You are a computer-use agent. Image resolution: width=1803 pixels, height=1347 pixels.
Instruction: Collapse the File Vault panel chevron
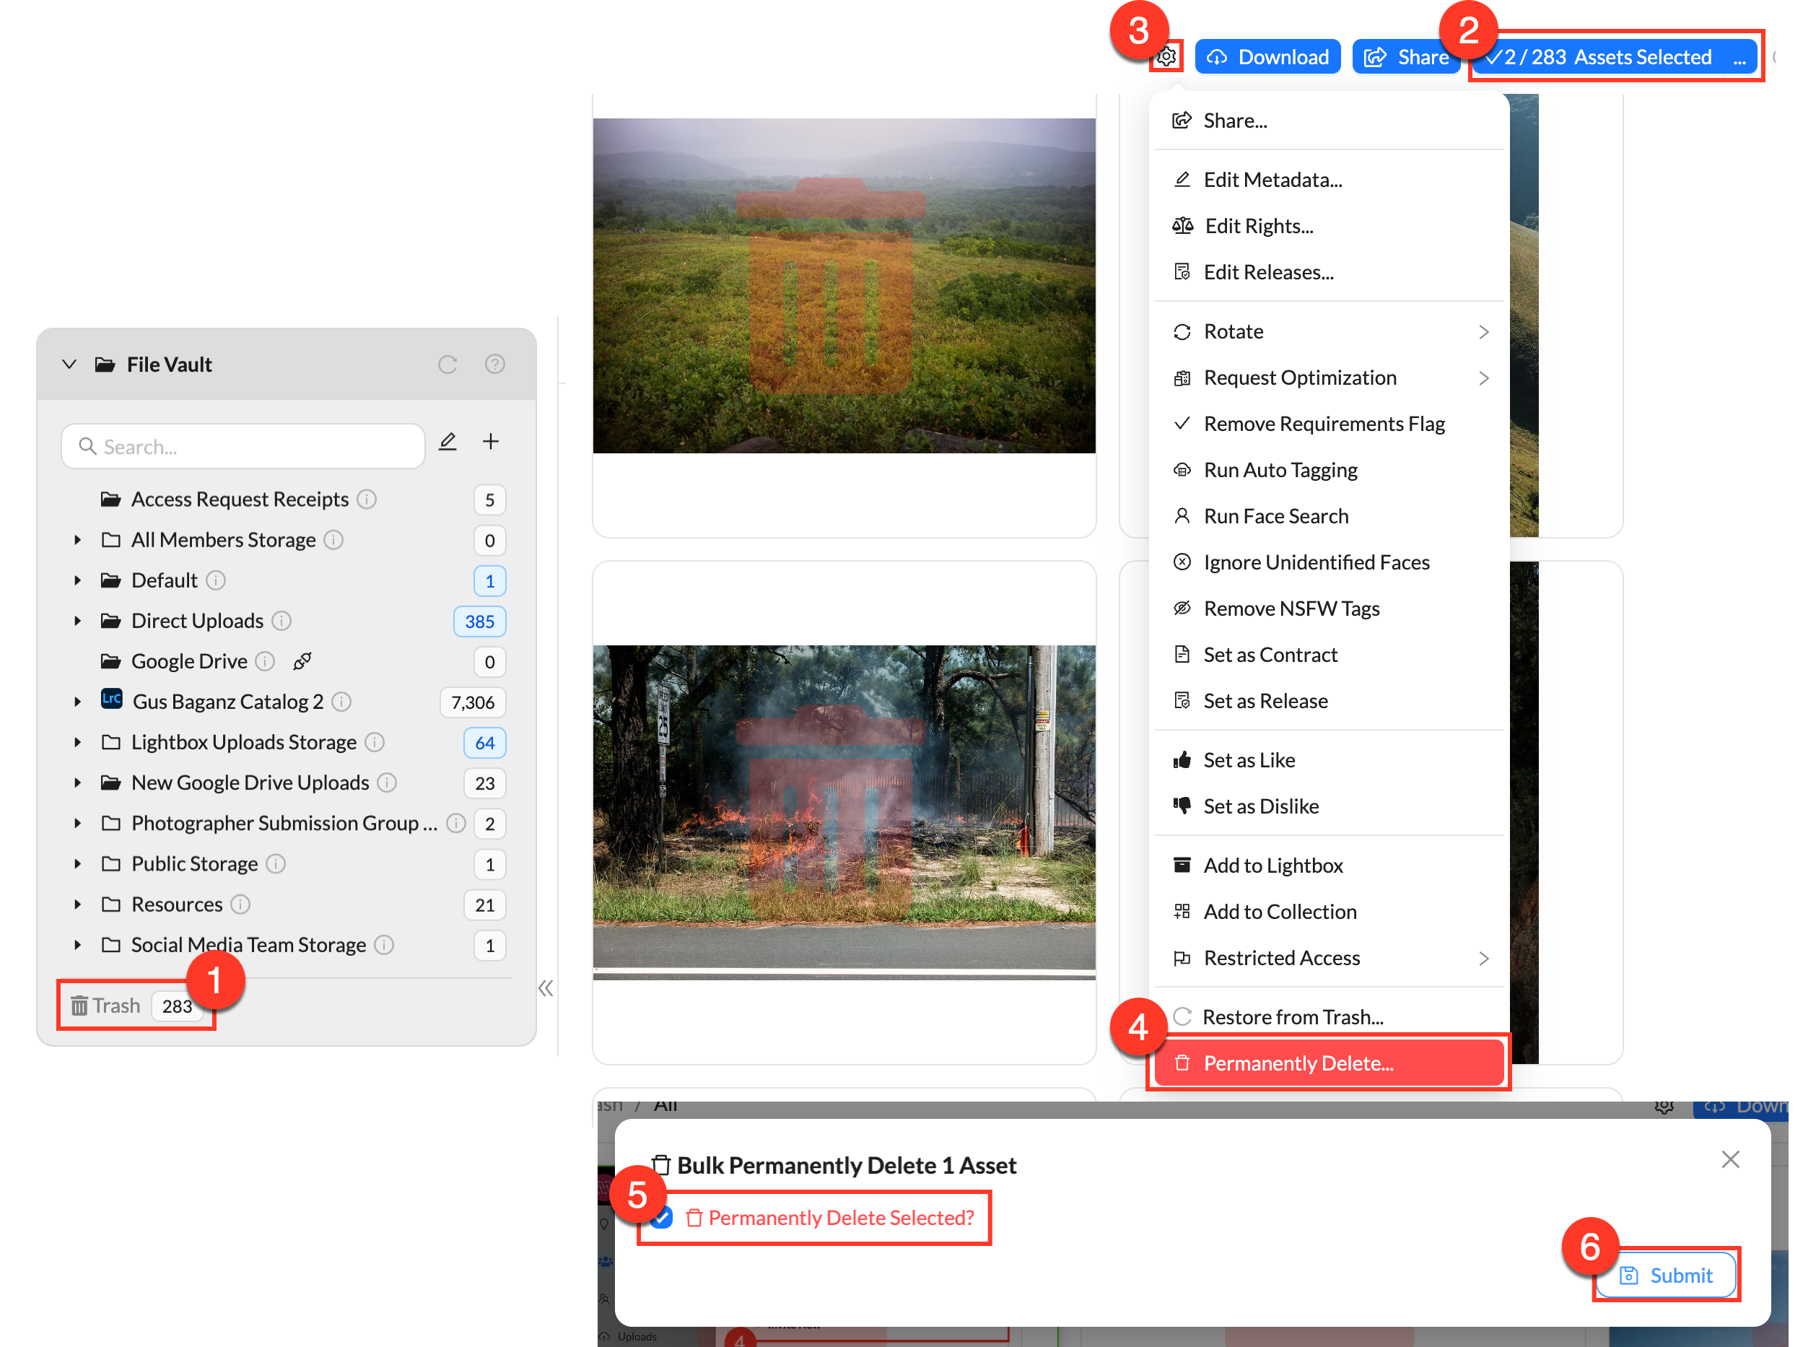click(x=69, y=365)
